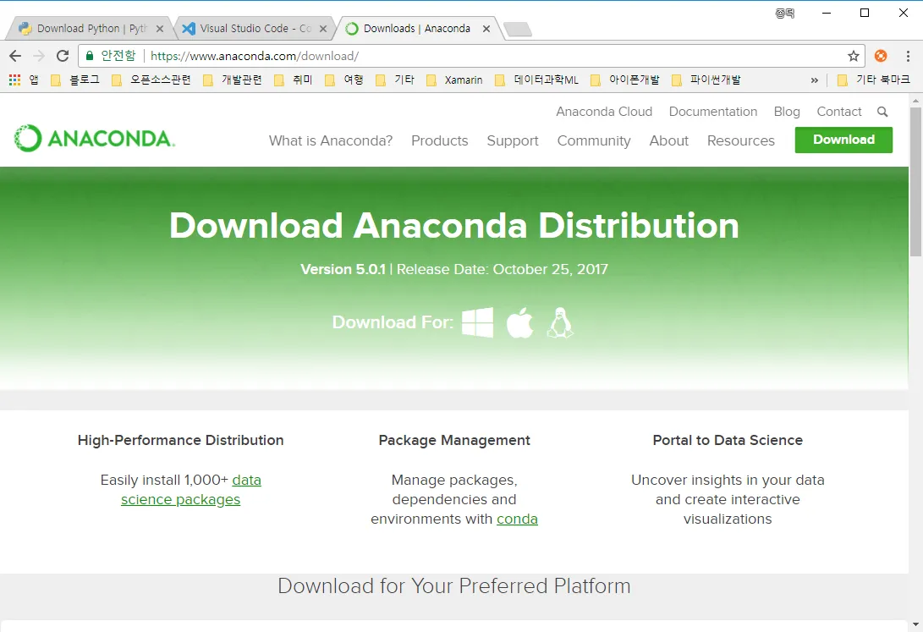This screenshot has height=632, width=923.
Task: Click the page vertical scrollbar thumb
Action: (915, 181)
